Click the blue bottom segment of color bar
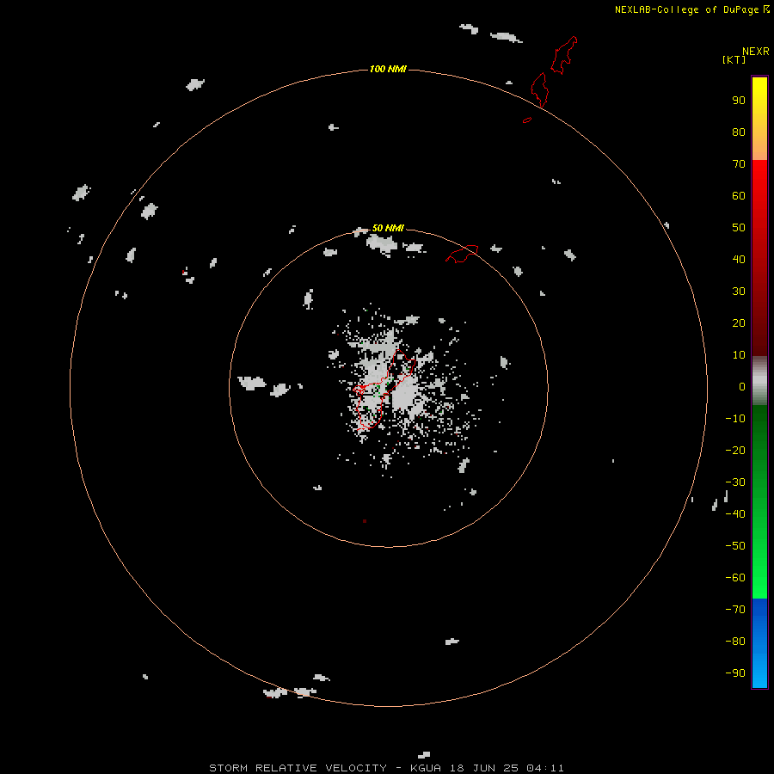 [x=759, y=643]
